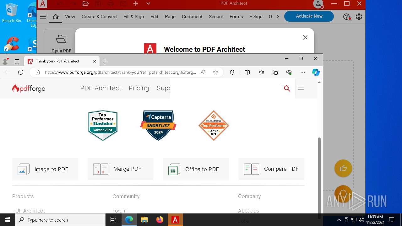Close the Welcome to PDF Architect dialog
This screenshot has height=226, width=402.
[x=305, y=37]
